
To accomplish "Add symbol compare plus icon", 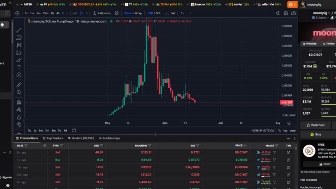I will [x=17, y=13].
